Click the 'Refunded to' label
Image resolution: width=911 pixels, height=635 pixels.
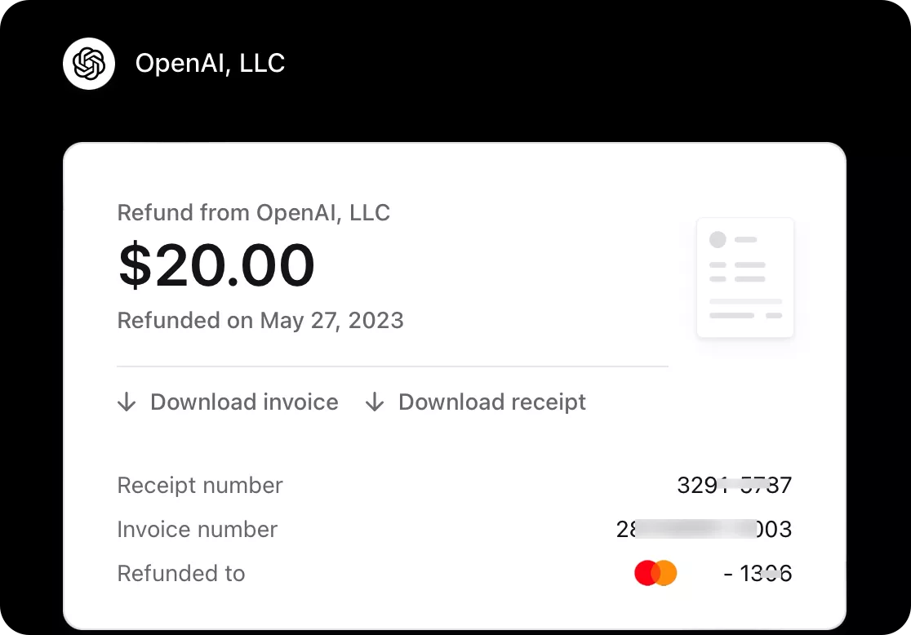point(181,573)
